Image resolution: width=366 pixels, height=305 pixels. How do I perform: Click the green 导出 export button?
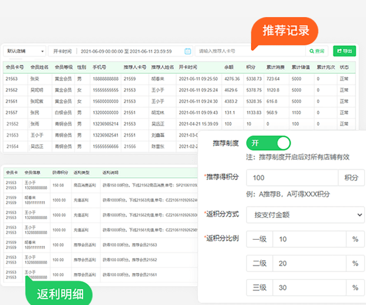click(x=344, y=51)
